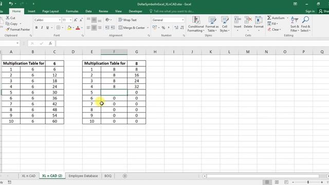Click Increase Indent icon
Viewport: 329px width, 185px height.
click(113, 27)
